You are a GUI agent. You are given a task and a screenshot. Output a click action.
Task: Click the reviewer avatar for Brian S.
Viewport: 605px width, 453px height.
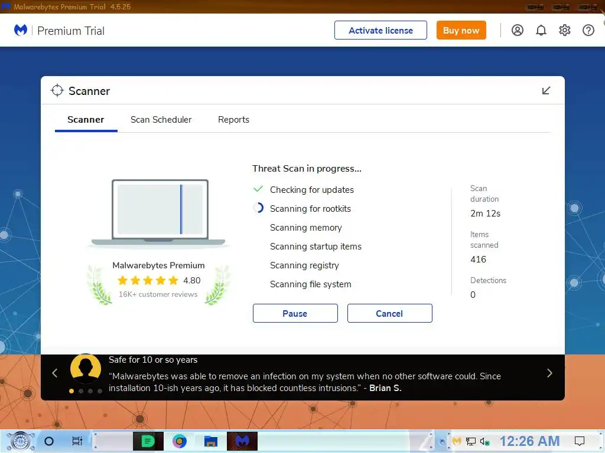(x=86, y=368)
